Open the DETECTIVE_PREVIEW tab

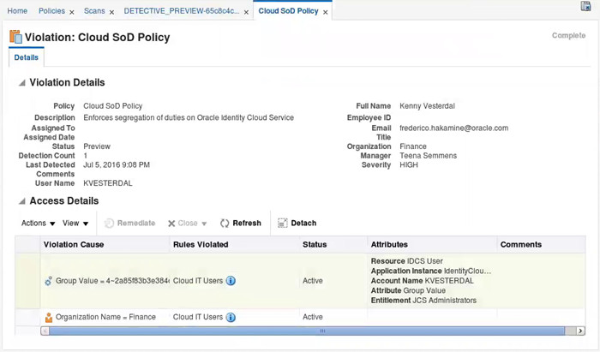[182, 11]
